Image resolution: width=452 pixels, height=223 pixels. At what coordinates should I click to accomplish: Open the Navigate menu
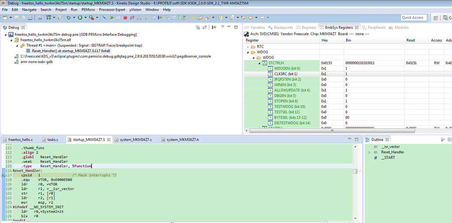pos(29,9)
